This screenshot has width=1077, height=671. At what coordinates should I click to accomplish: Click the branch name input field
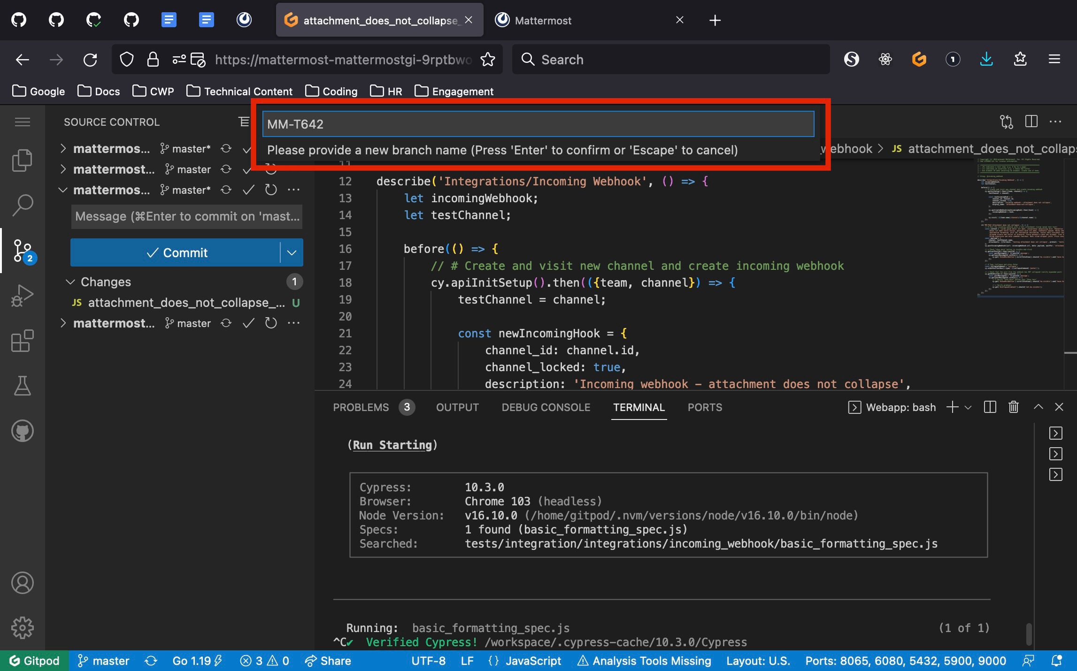(x=538, y=124)
